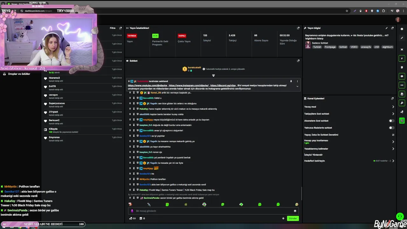Click hkeremo3 in activity feed
The height and width of the screenshot is (229, 407).
pyautogui.click(x=54, y=78)
